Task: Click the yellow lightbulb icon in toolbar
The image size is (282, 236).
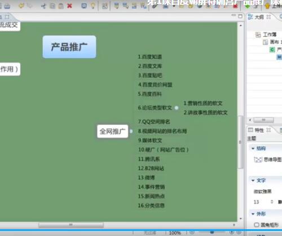Action: coord(93,6)
